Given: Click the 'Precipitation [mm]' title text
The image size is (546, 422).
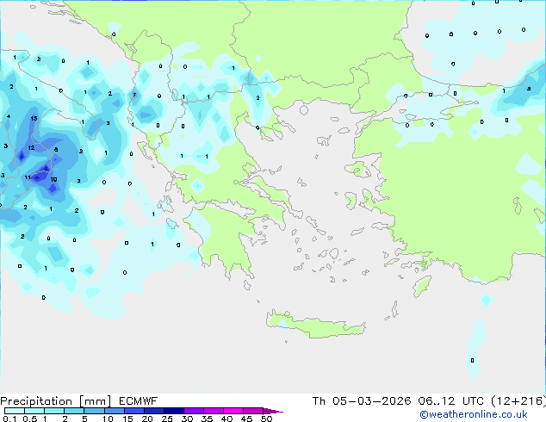Looking at the screenshot, I should pos(55,401).
